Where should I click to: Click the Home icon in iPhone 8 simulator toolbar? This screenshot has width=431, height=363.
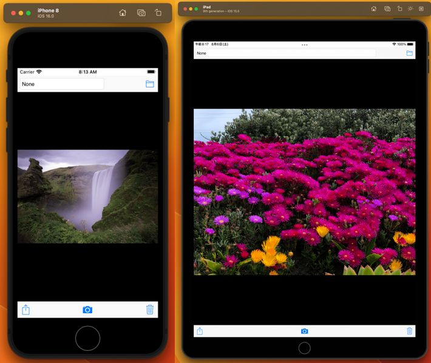pyautogui.click(x=123, y=13)
